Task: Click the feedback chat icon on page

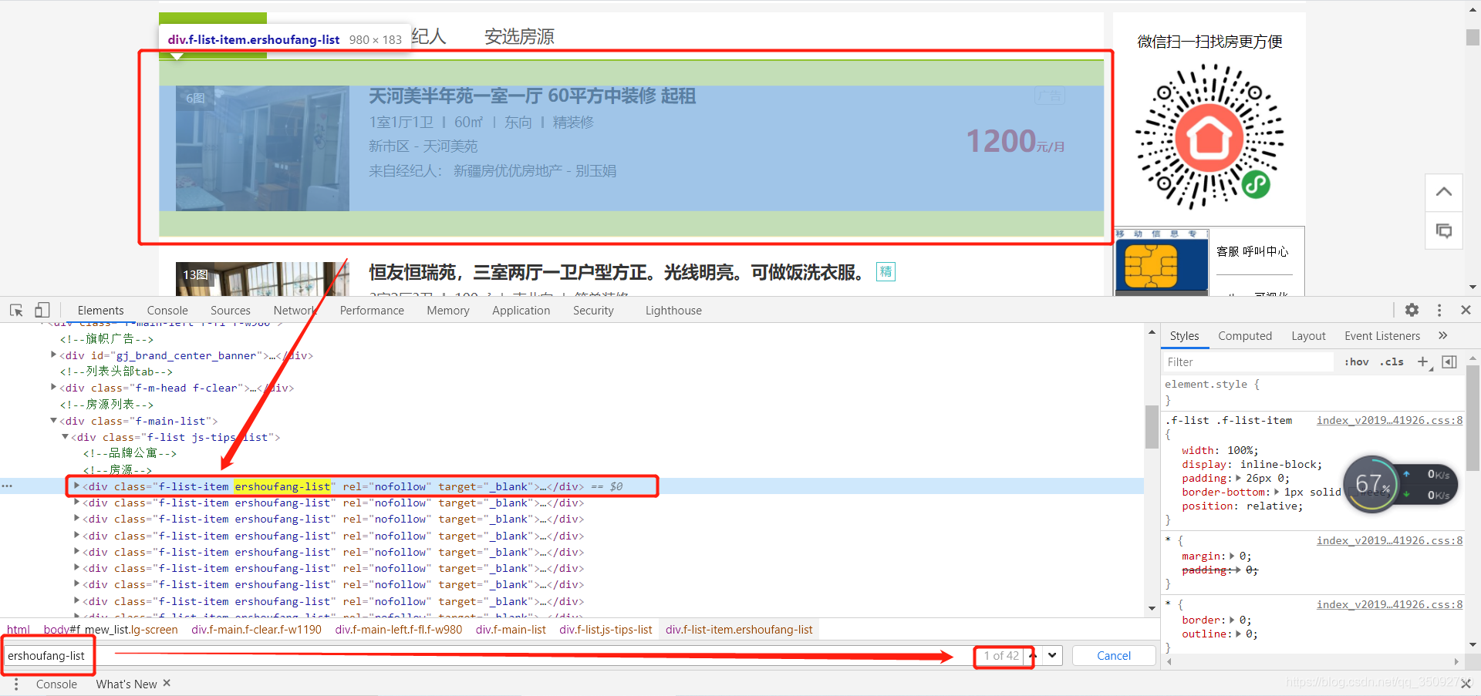Action: pos(1444,230)
